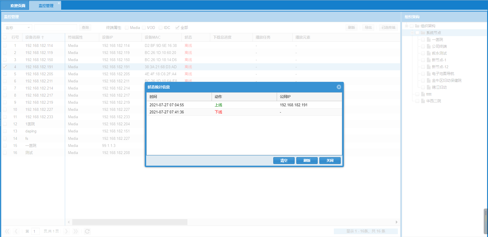Sort by 设备名称 column header
488x237 pixels.
coord(44,37)
